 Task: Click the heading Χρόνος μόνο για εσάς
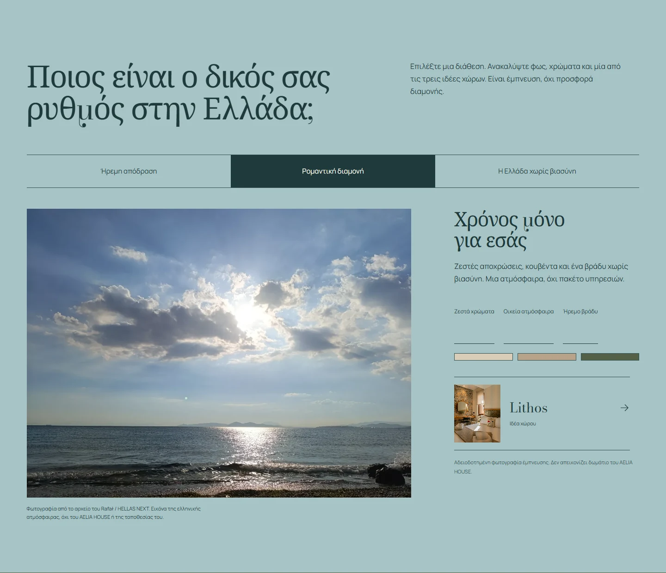[x=509, y=230]
